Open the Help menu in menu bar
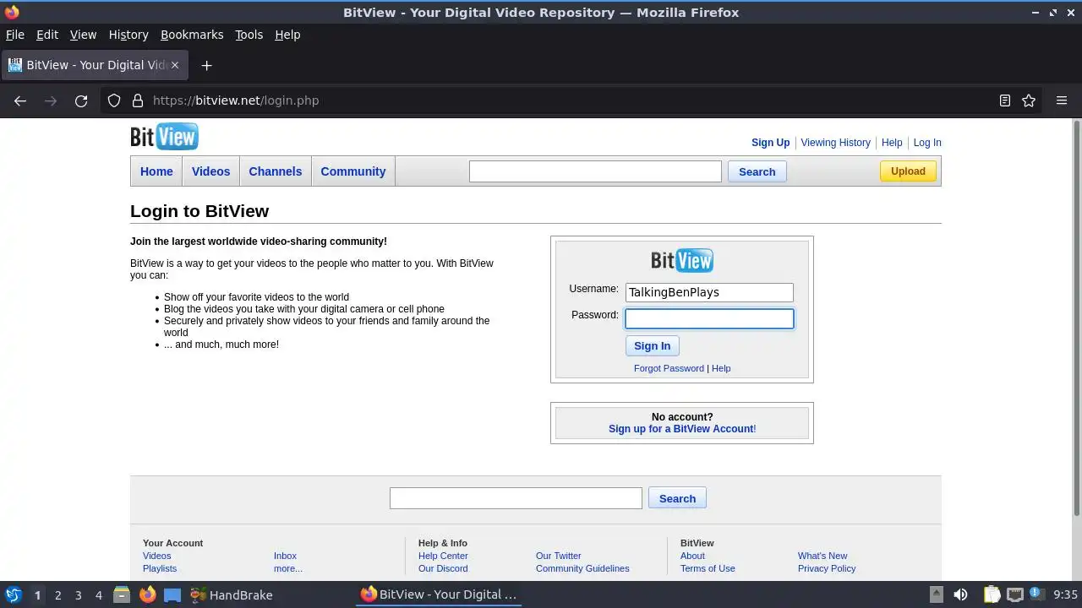This screenshot has width=1082, height=608. [x=287, y=35]
